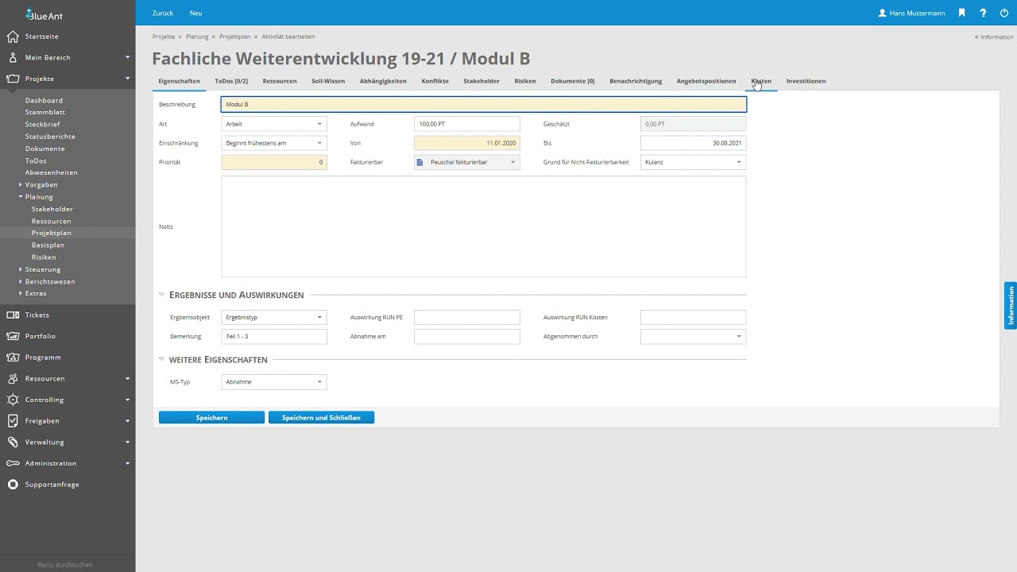Open the MS-Typ dropdown showing Abnahme
Viewport: 1017px width, 572px height.
[273, 382]
